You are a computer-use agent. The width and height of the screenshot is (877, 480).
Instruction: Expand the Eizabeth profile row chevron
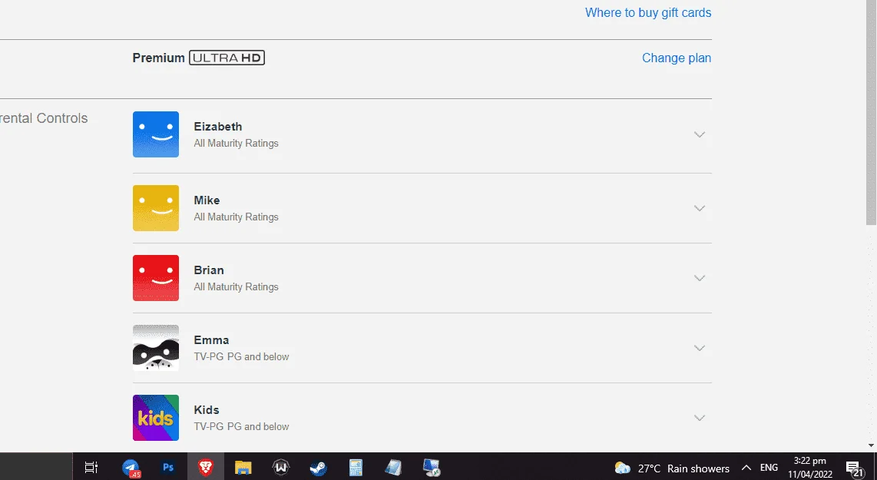coord(699,134)
